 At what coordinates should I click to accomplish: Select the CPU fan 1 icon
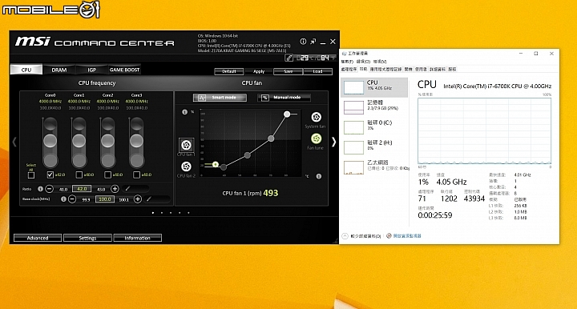pos(186,145)
